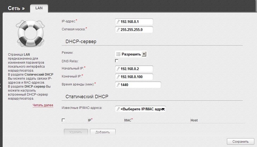This screenshot has height=147, width=257.
Task: Toggle the DNS Relay checkbox
Action: [x=117, y=61]
